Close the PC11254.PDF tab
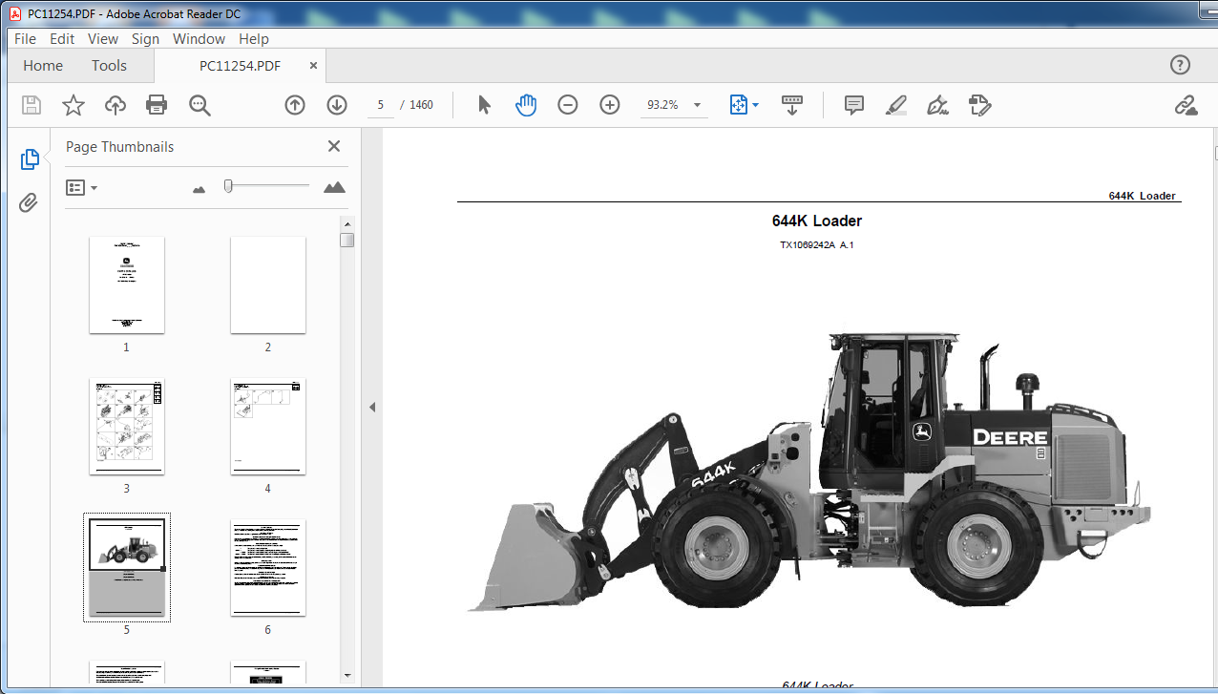The image size is (1218, 694). tap(313, 66)
